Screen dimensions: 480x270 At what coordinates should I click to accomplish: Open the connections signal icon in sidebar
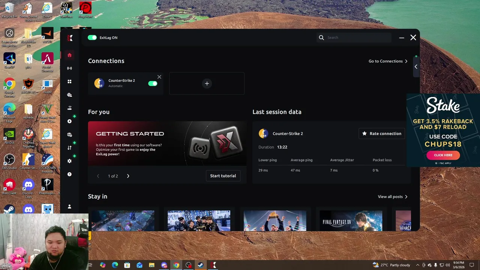tap(69, 68)
